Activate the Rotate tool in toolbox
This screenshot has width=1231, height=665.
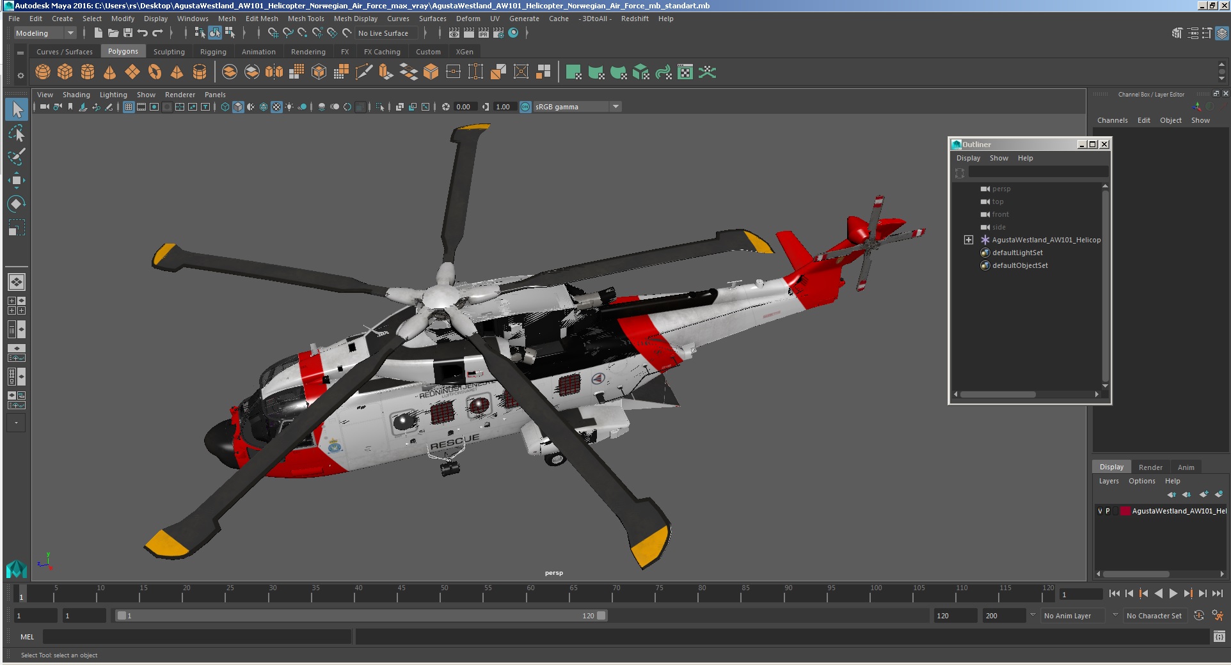(17, 204)
